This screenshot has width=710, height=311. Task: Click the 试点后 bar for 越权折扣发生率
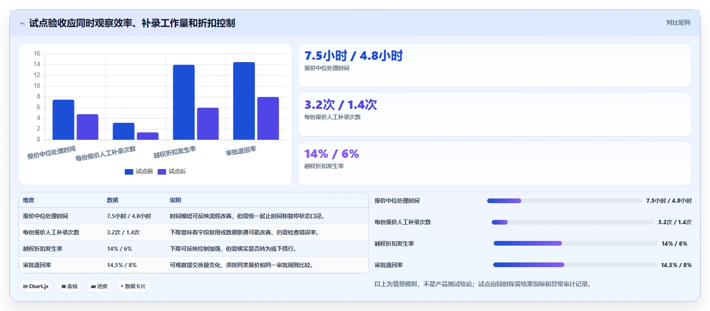pos(208,124)
